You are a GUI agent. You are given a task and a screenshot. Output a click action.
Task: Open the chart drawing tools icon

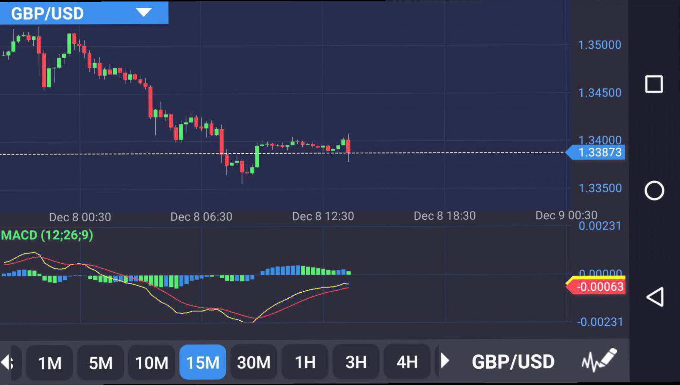(599, 361)
